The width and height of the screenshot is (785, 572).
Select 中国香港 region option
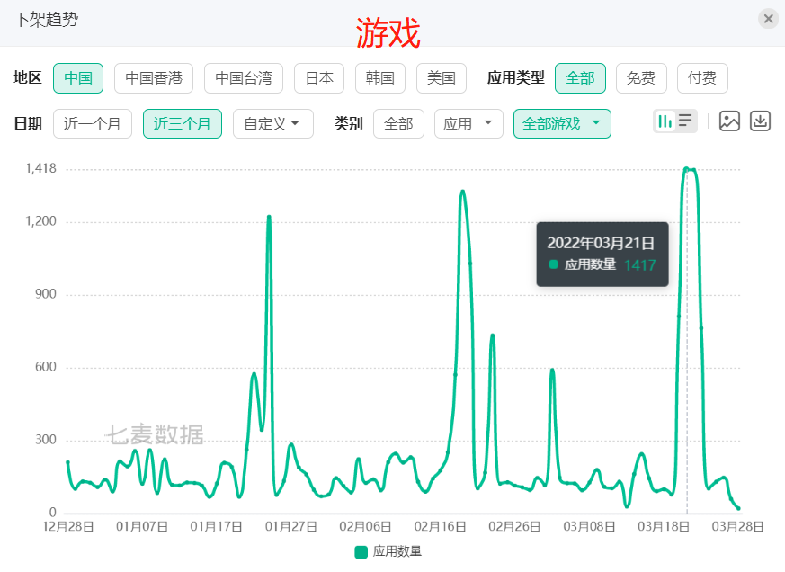pyautogui.click(x=154, y=78)
